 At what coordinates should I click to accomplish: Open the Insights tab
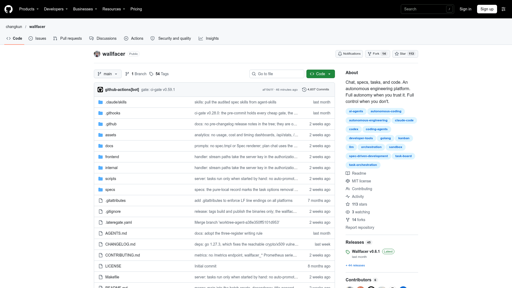[x=209, y=38]
